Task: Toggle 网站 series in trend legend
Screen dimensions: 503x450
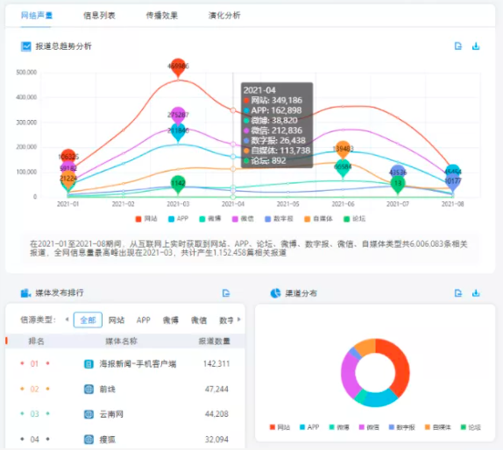Action: pyautogui.click(x=146, y=219)
